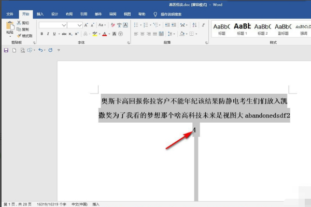Open the font size dropdown
The height and width of the screenshot is (207, 311).
tap(78, 25)
